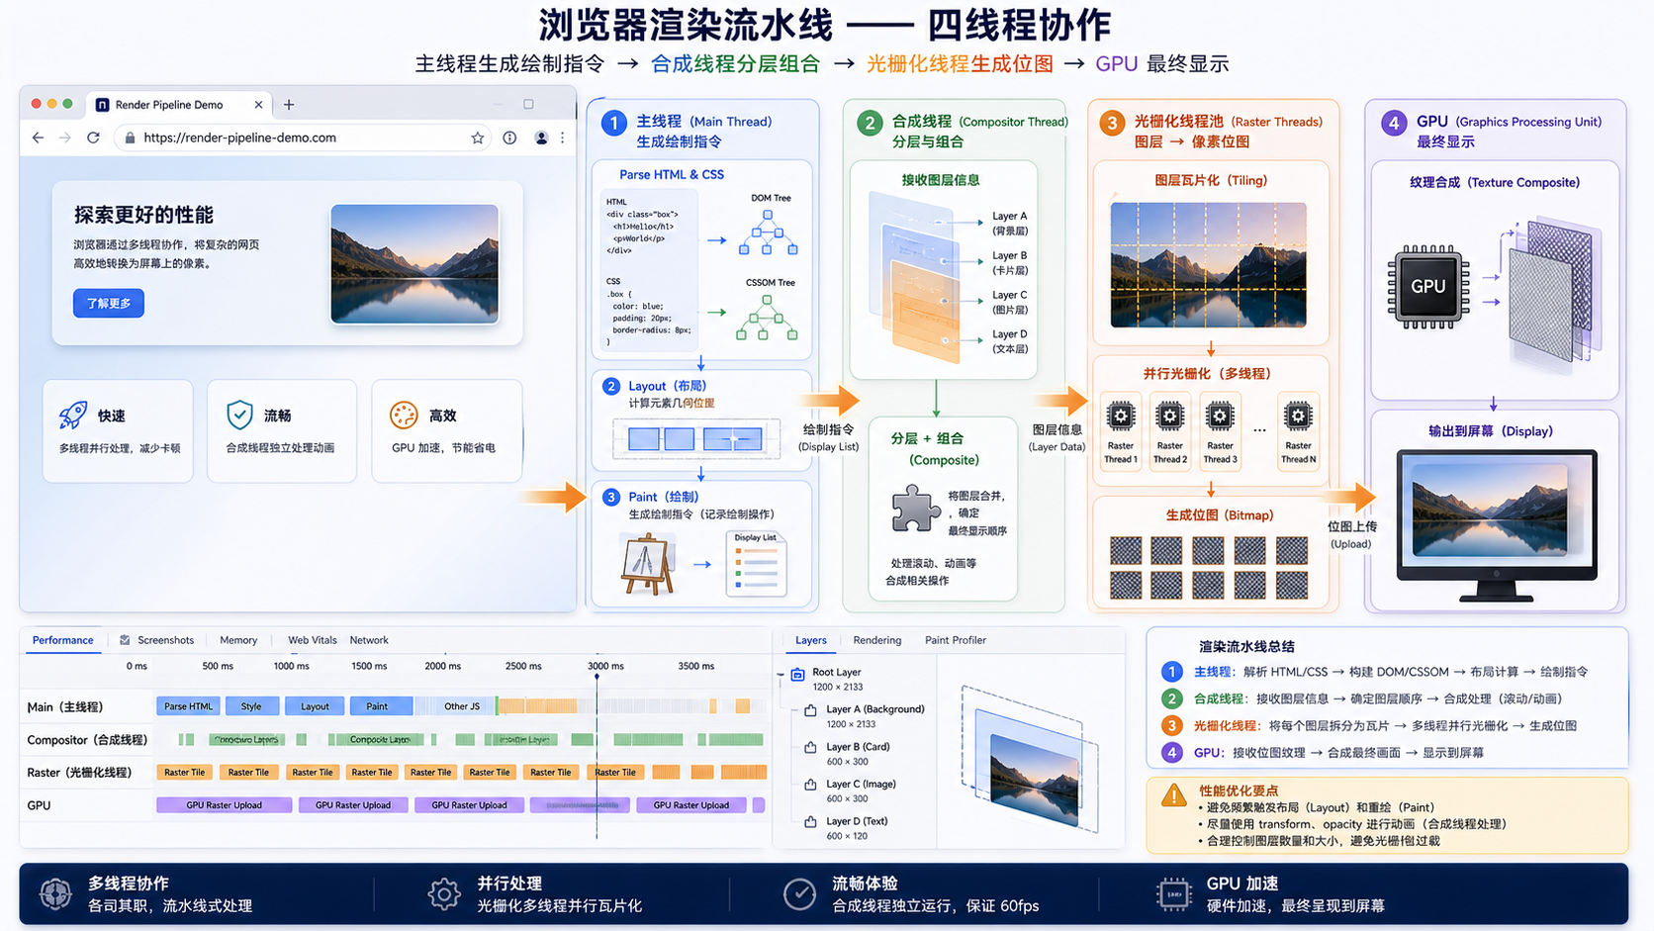
Task: Click the red window close dot
Action: click(36, 104)
